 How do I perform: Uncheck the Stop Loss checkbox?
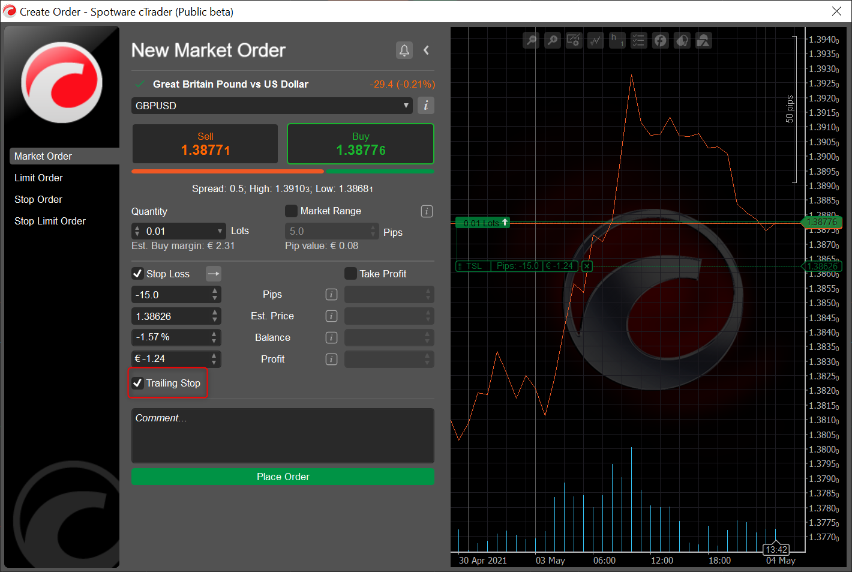pos(137,274)
